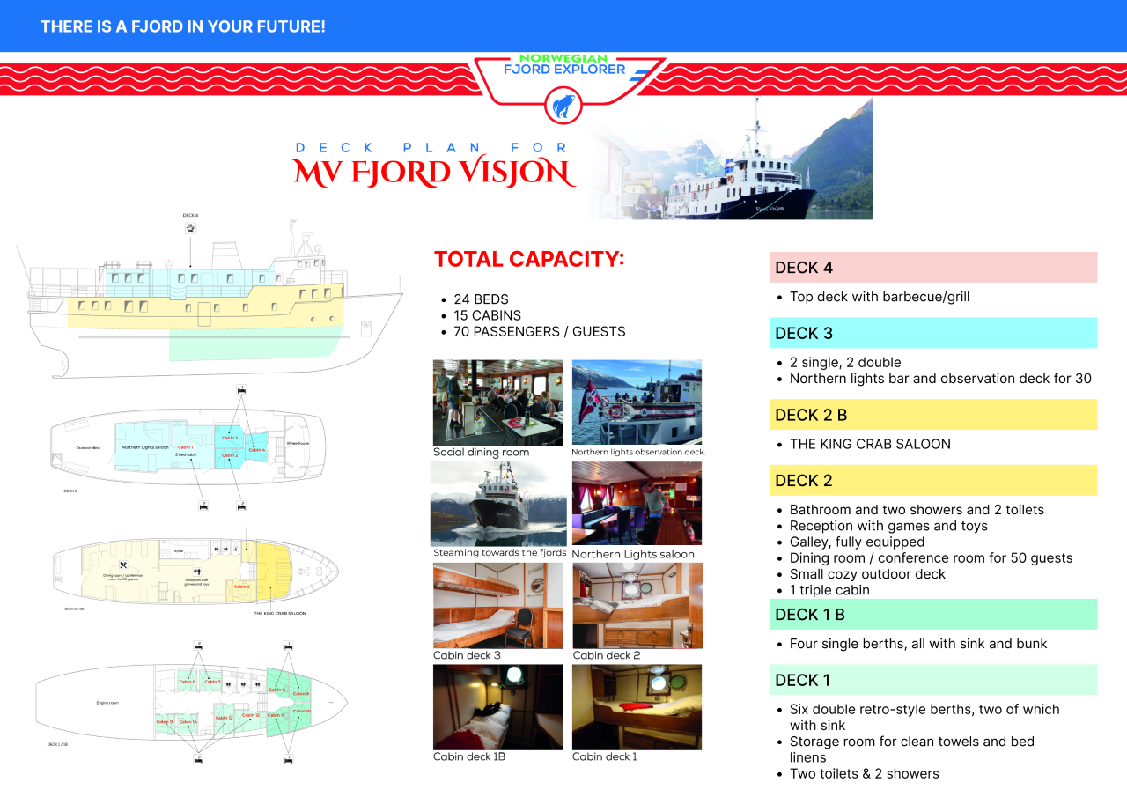Image resolution: width=1127 pixels, height=797 pixels.
Task: Select Cabin 5 on the Deck 2 plan
Action: [242, 586]
